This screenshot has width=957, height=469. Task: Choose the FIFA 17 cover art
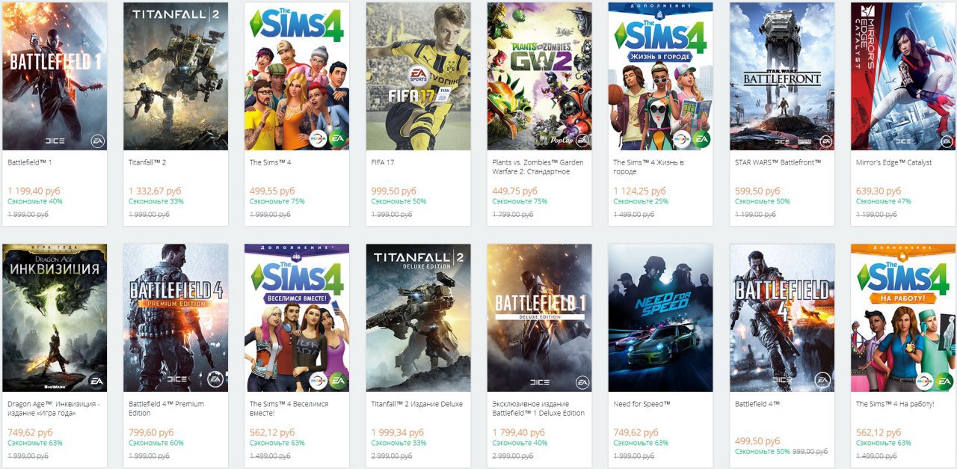pos(418,76)
